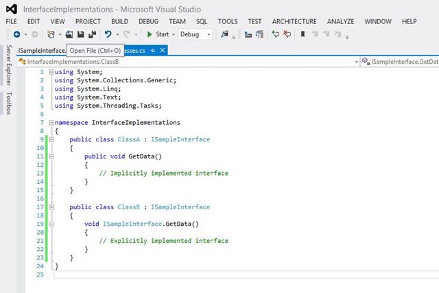This screenshot has width=439, height=293.
Task: Open the PROJECT menu
Action: tap(88, 21)
